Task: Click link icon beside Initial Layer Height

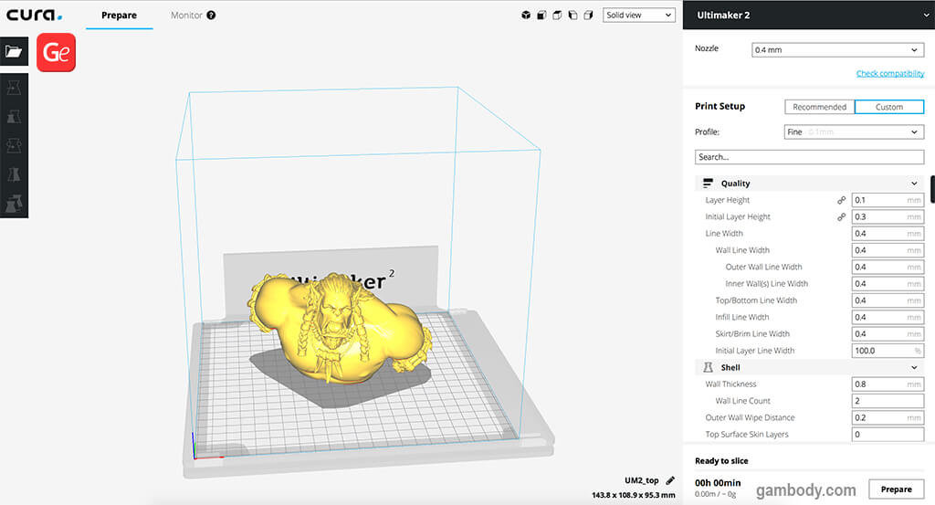Action: (x=841, y=217)
